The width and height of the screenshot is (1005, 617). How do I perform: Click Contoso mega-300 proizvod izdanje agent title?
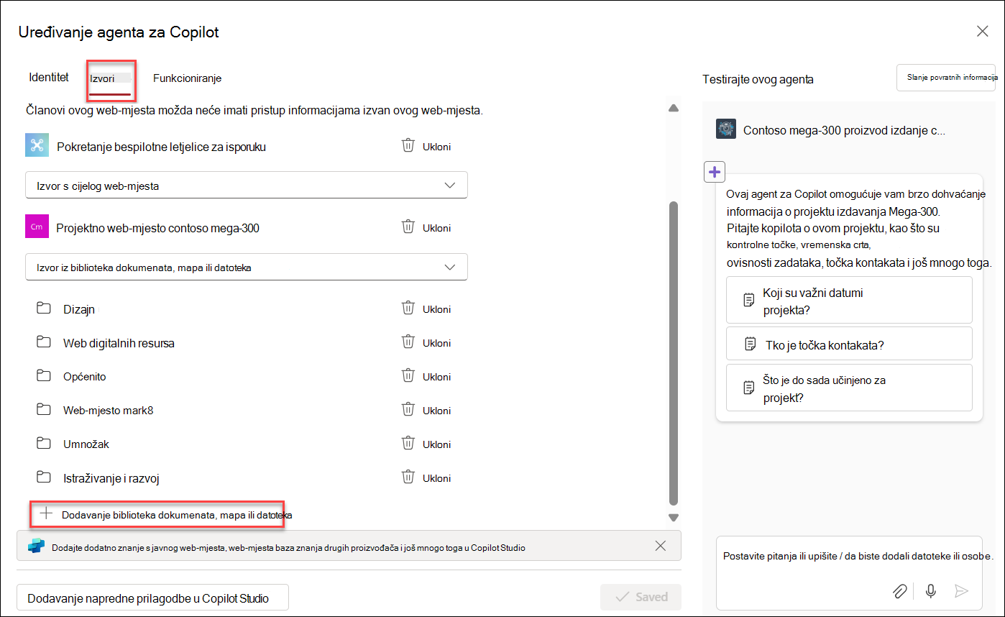[x=844, y=130]
